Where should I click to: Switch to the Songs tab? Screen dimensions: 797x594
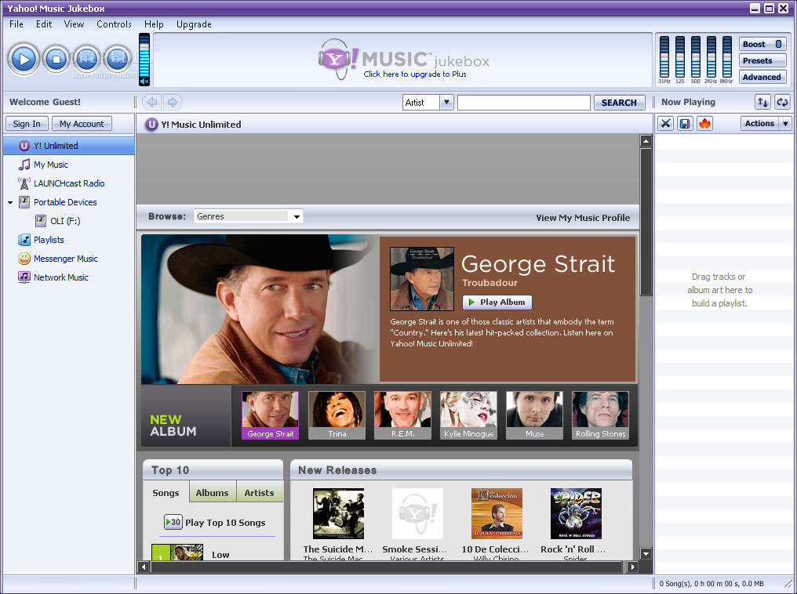tap(166, 492)
